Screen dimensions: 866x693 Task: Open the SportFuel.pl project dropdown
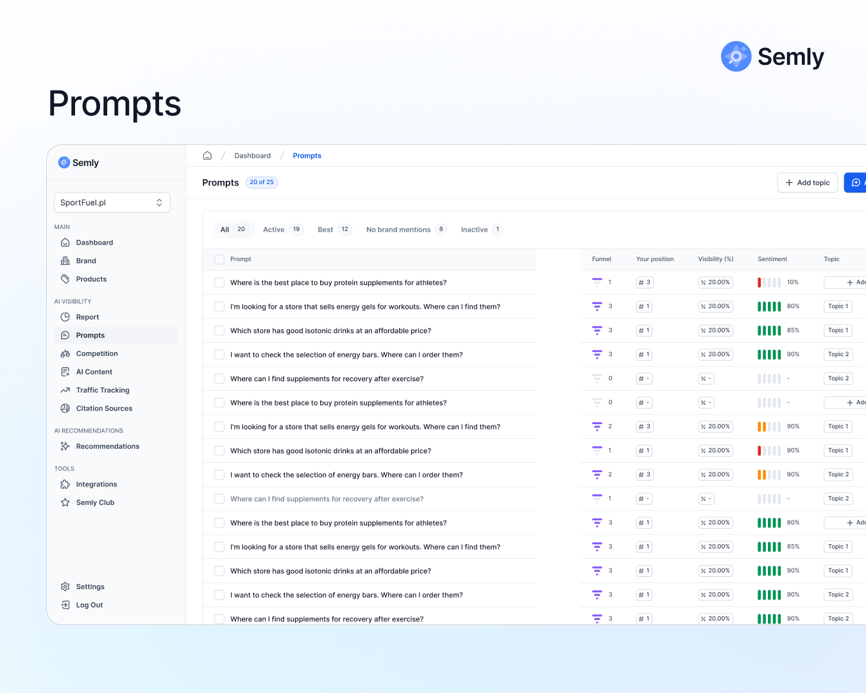[x=112, y=203]
